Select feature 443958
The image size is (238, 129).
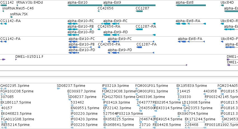click(204, 94)
